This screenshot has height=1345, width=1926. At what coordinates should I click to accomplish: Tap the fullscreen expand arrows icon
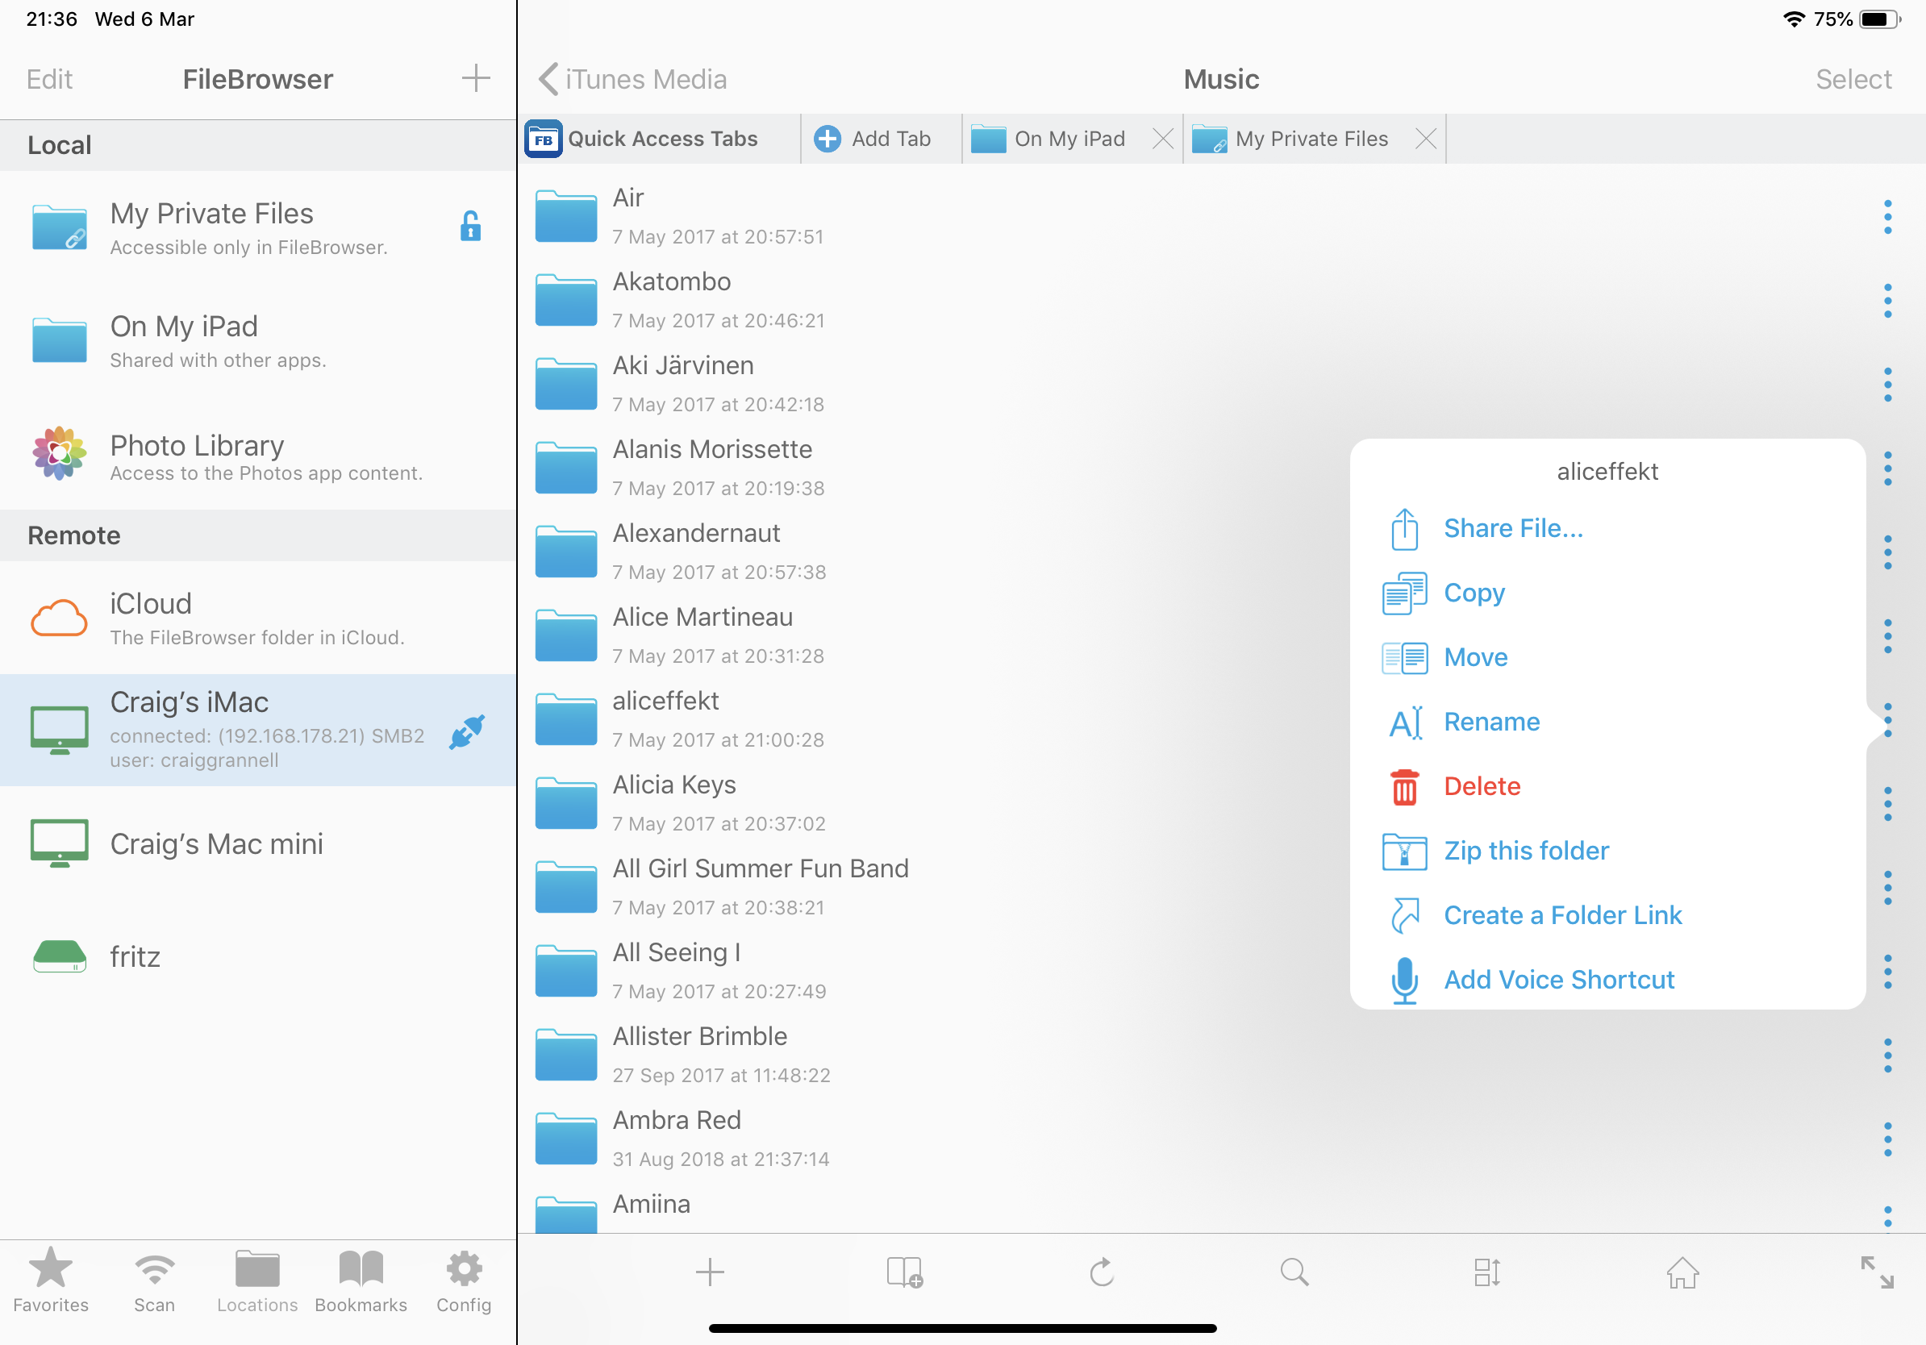coord(1878,1272)
